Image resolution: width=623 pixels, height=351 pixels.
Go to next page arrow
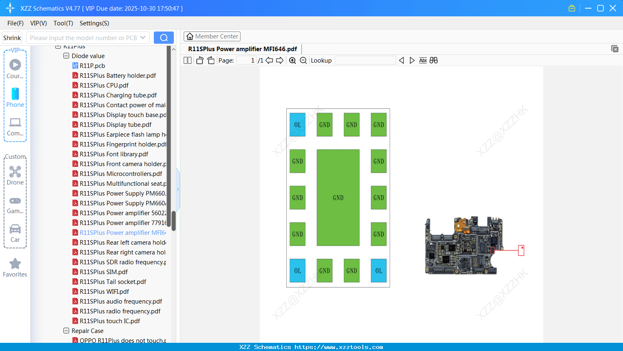point(280,61)
